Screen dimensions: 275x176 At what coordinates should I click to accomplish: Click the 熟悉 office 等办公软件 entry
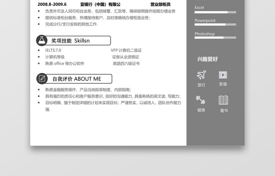(65, 63)
